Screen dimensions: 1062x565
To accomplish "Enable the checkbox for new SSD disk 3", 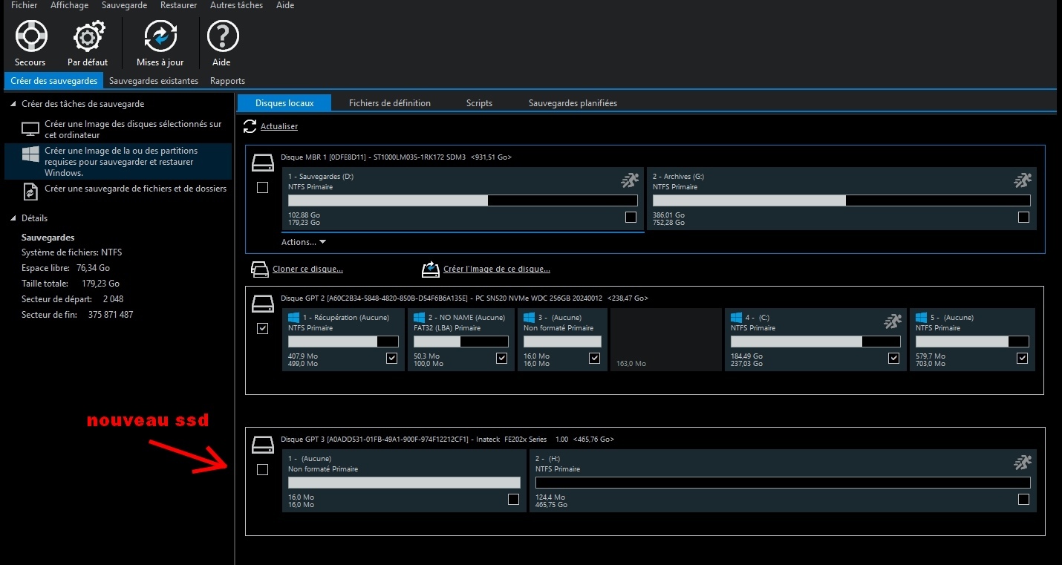I will [x=262, y=469].
